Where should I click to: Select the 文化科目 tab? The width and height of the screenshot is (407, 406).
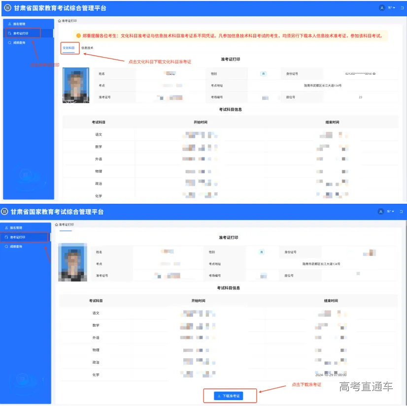tap(68, 48)
